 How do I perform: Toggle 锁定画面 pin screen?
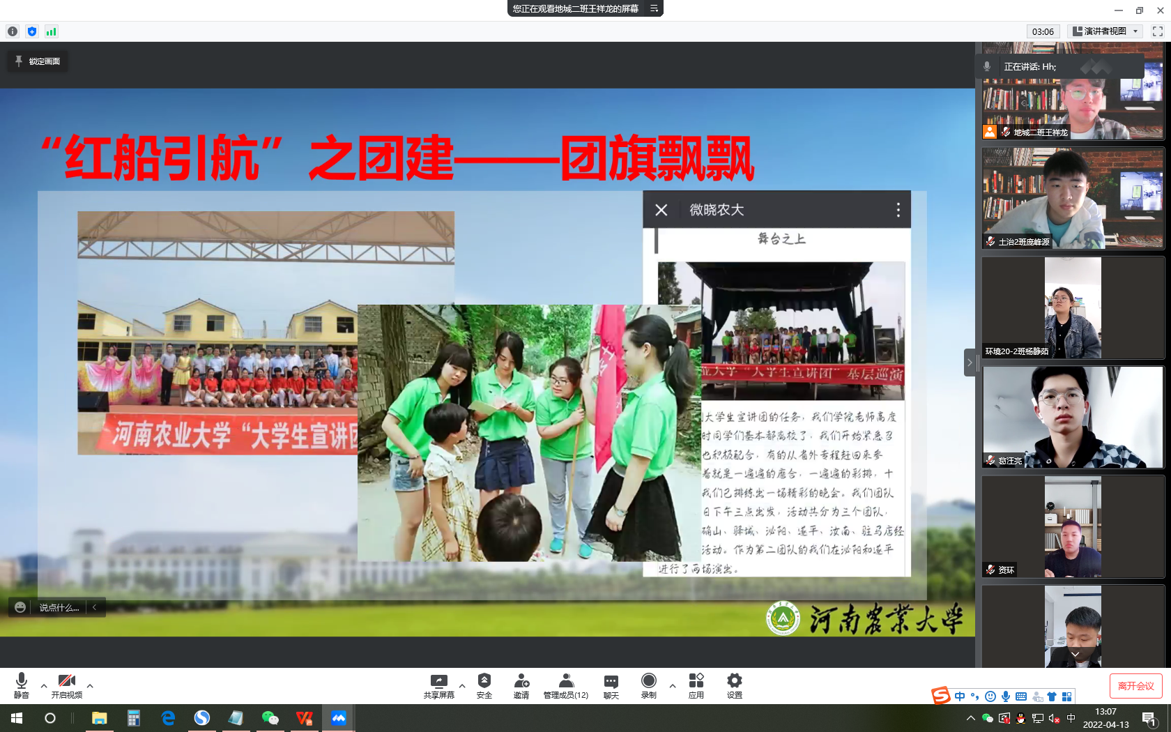click(x=38, y=61)
